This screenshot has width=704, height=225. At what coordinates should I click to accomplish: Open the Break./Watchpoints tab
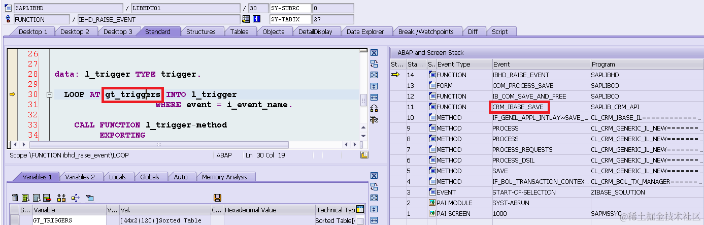(426, 31)
